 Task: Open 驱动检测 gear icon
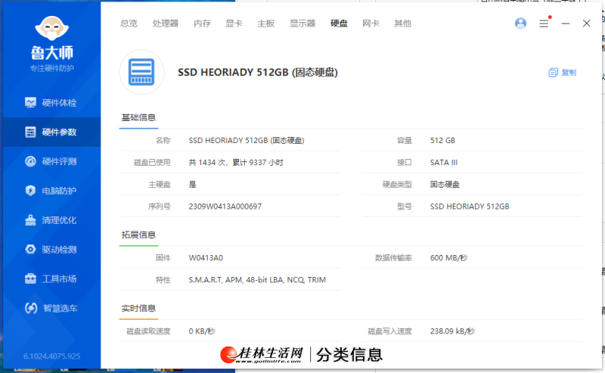[30, 250]
